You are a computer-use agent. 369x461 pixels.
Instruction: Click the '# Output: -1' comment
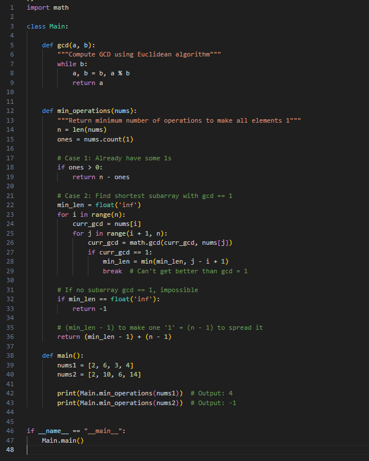213,403
